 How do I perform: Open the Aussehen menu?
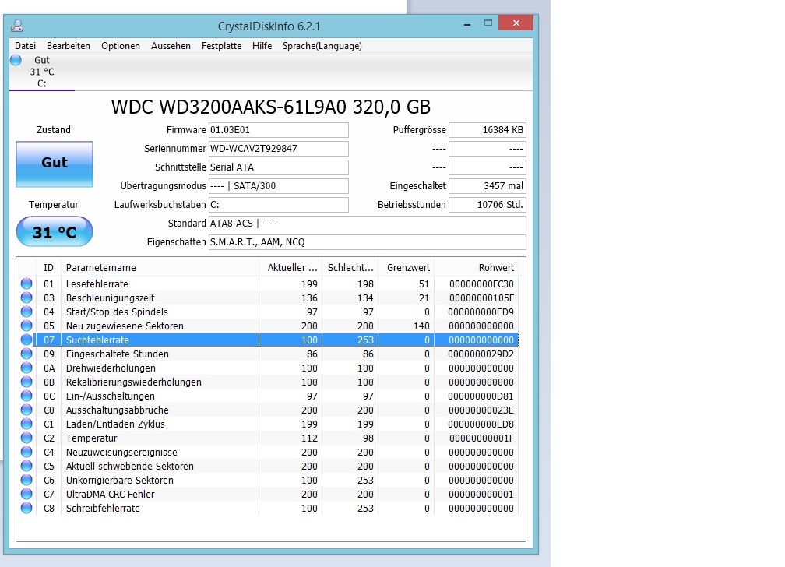pyautogui.click(x=171, y=46)
